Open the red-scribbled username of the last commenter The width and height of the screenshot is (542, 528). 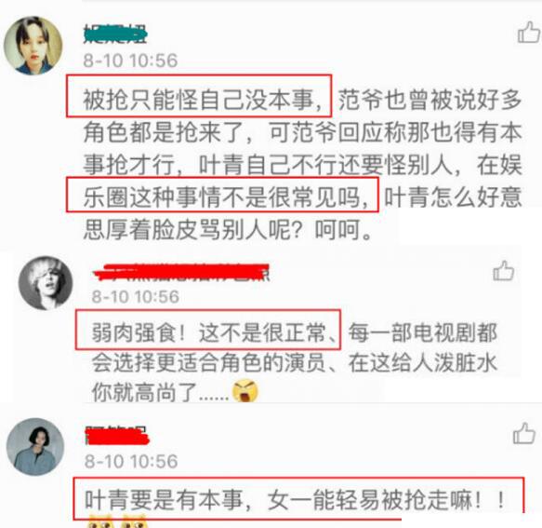point(117,436)
